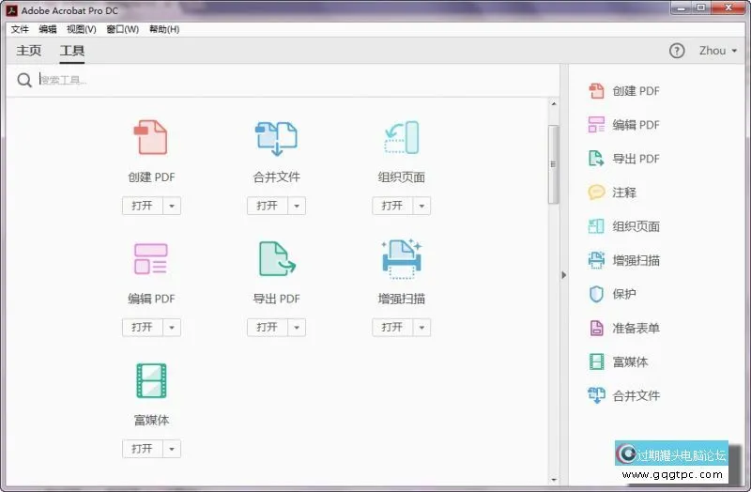This screenshot has height=492, width=751.
Task: Switch to the 主页 tab
Action: point(29,51)
